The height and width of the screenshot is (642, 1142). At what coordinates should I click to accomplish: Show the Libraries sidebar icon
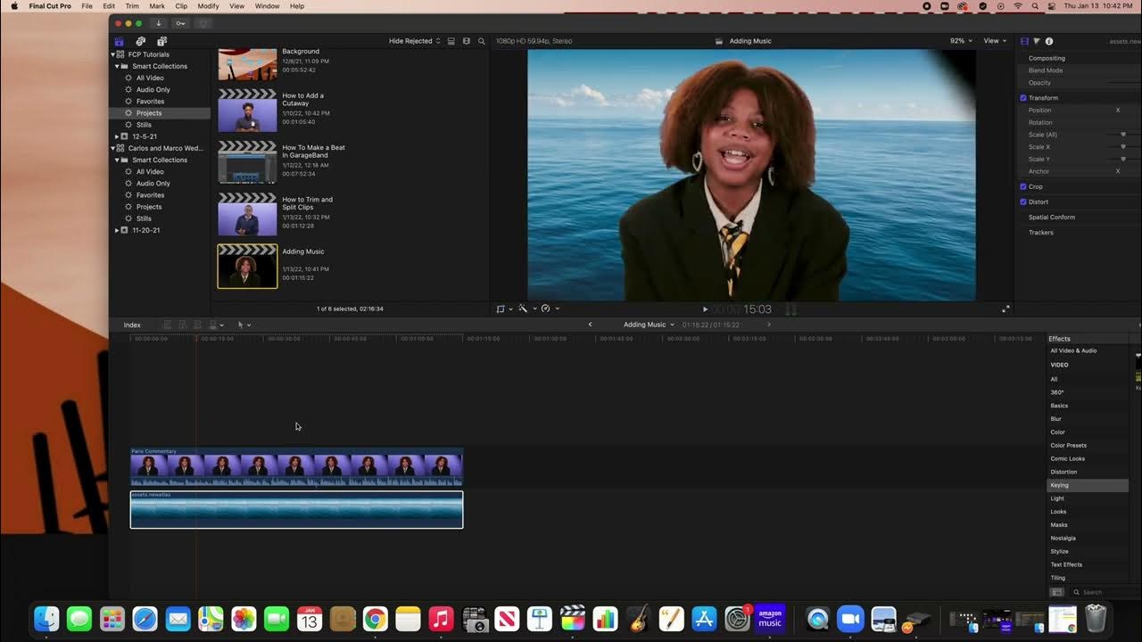click(119, 41)
